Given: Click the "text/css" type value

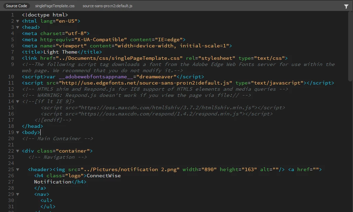Looking at the screenshot, I should click(x=269, y=58).
